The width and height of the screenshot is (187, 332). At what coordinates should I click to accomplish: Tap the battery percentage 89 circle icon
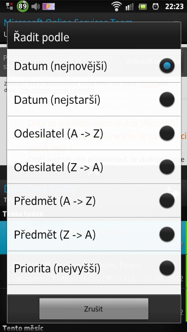pyautogui.click(x=22, y=6)
